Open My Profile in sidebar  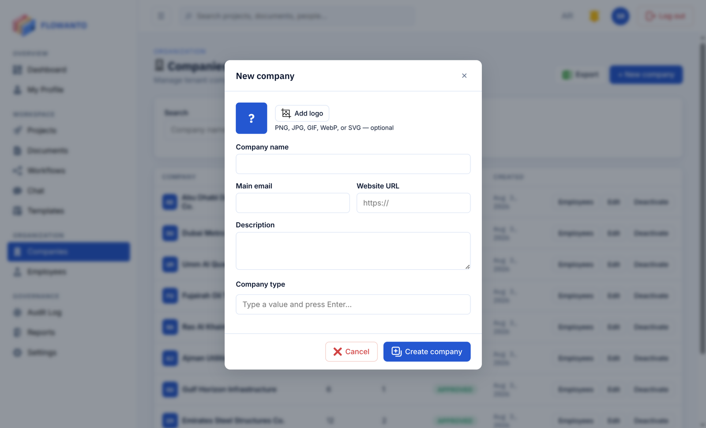click(x=69, y=90)
